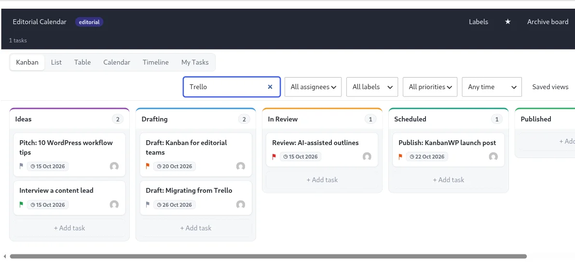This screenshot has width=575, height=267.
Task: Open card Interview a content lead
Action: pos(69,198)
